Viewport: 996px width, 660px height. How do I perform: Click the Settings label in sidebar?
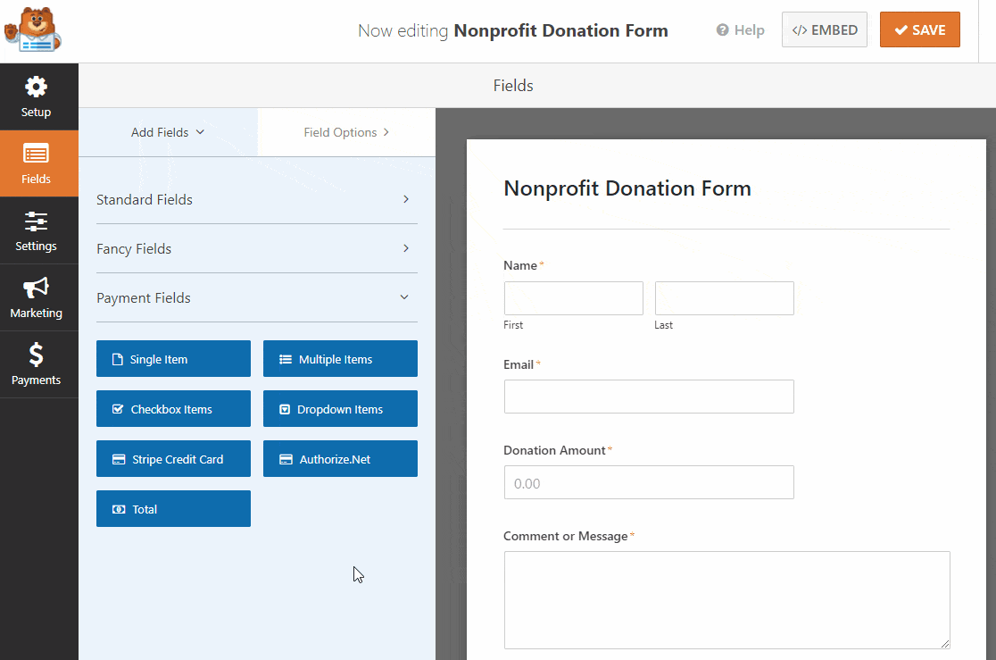pos(37,246)
